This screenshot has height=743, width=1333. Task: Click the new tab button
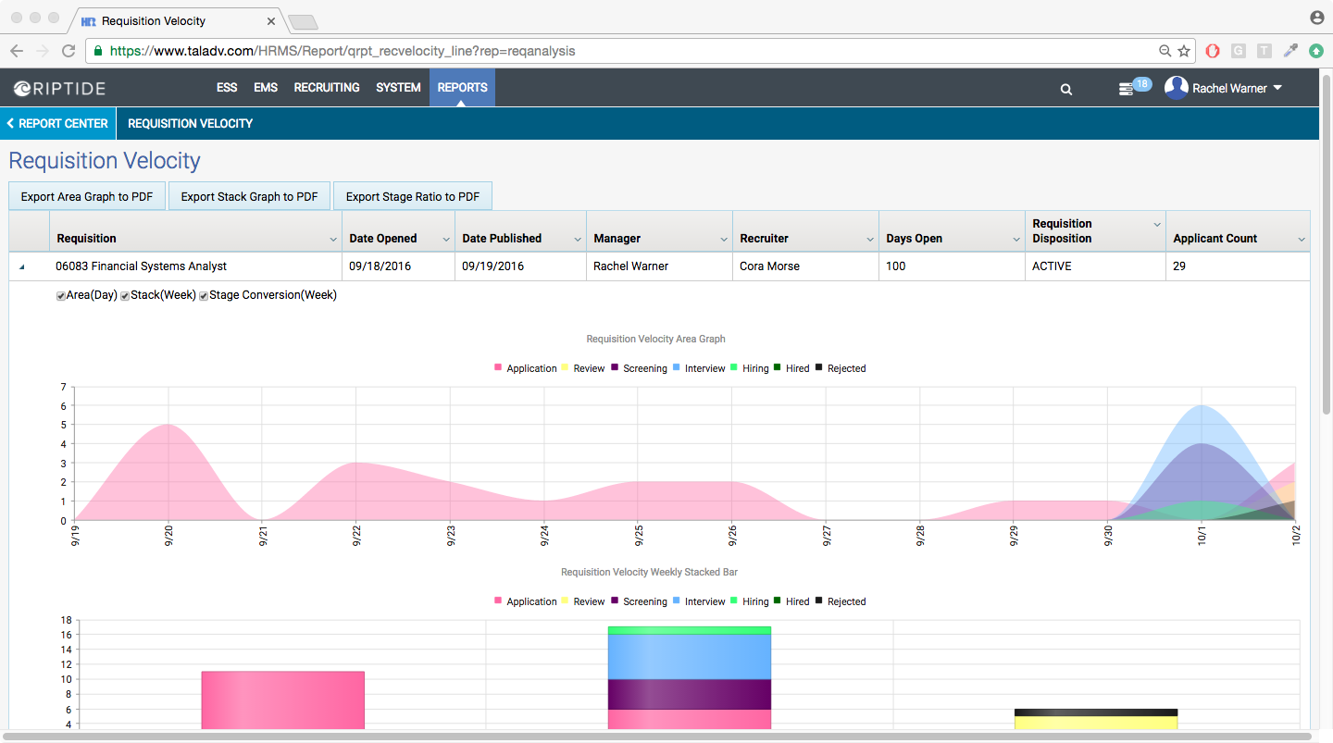click(x=303, y=21)
